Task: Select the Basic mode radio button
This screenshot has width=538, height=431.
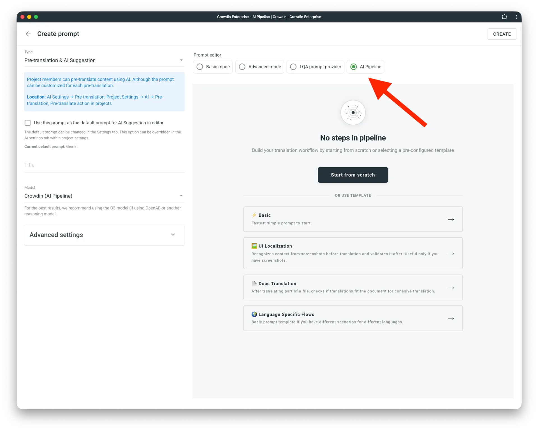Action: click(200, 67)
